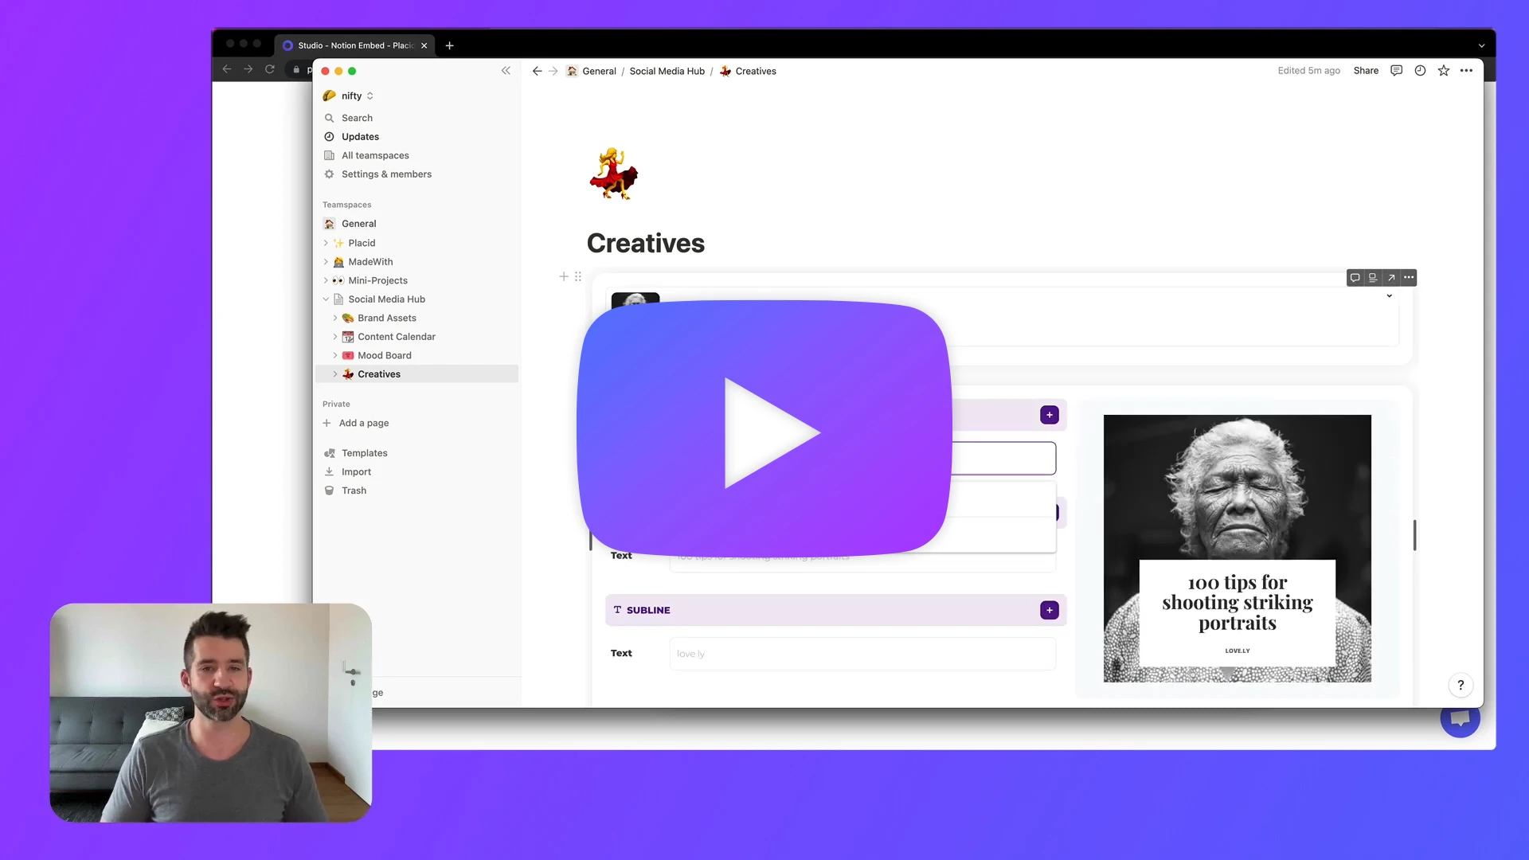Expand the Mood Board page
Screen dimensions: 1529x860
[335, 355]
